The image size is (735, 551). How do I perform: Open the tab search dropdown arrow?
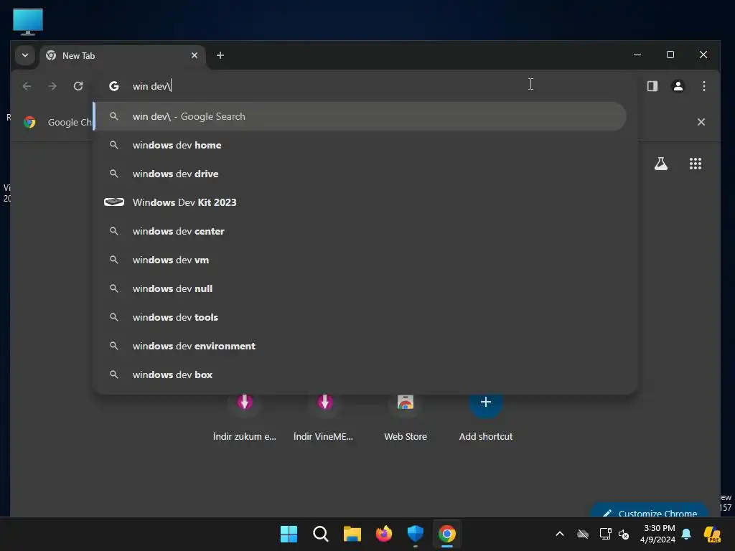pyautogui.click(x=25, y=55)
